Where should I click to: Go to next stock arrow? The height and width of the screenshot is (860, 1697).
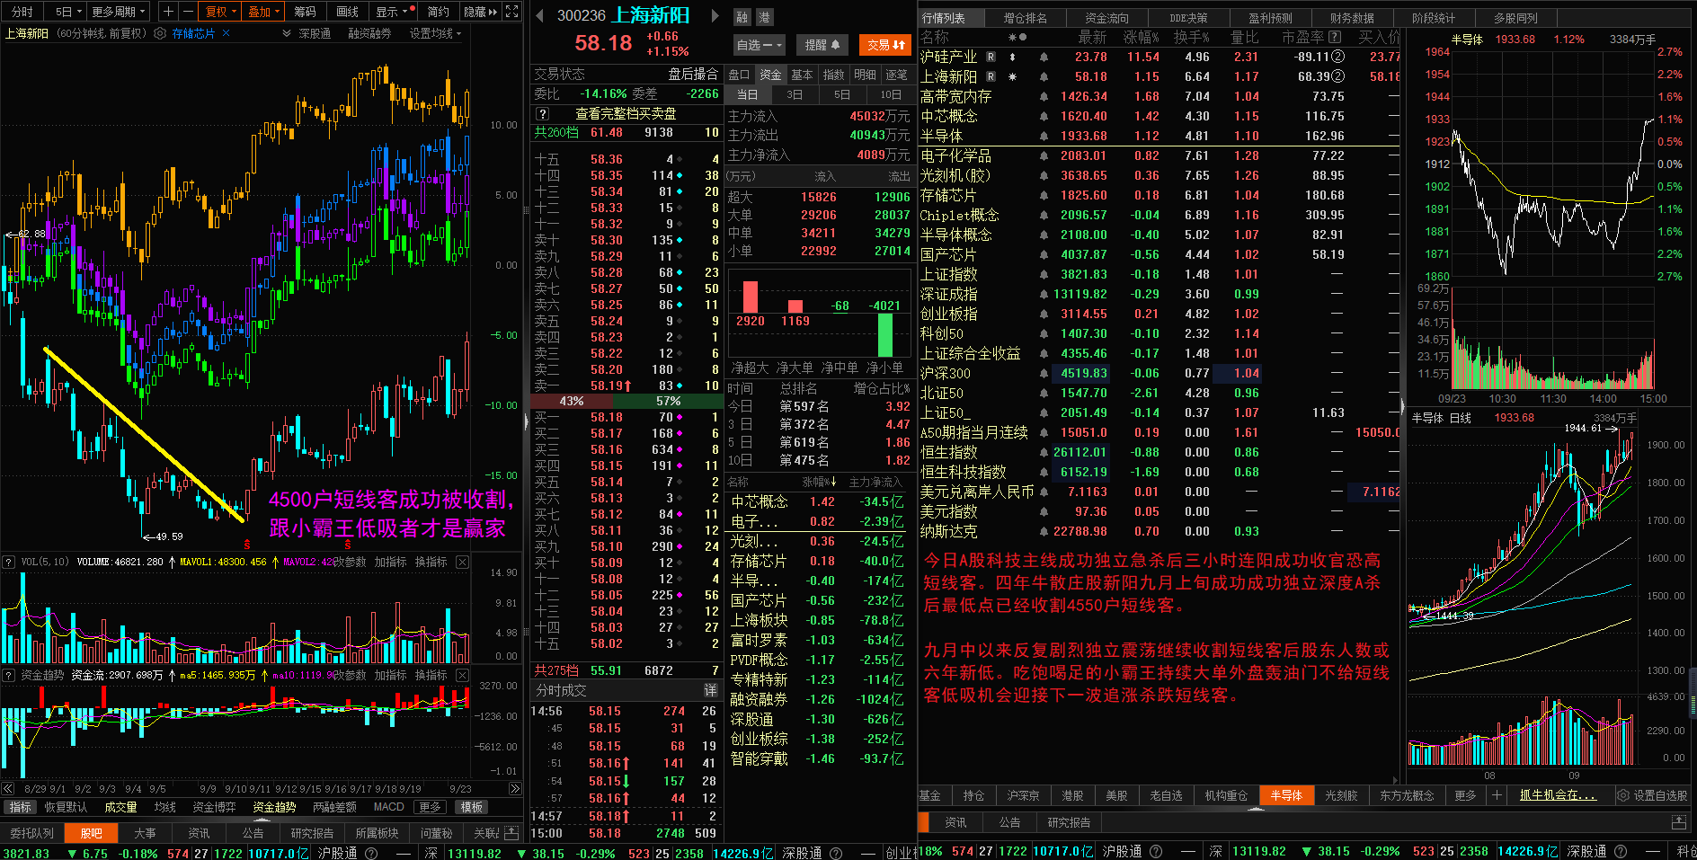[x=715, y=15]
